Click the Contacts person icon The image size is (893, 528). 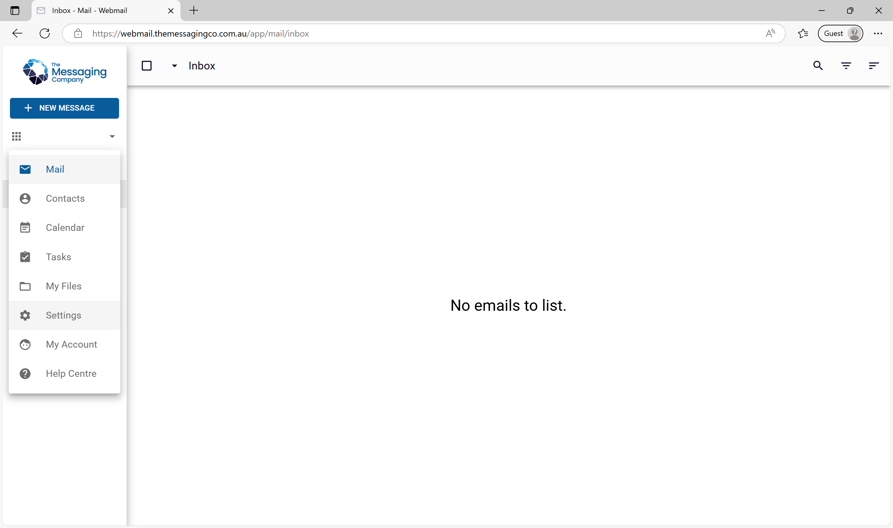click(x=25, y=199)
